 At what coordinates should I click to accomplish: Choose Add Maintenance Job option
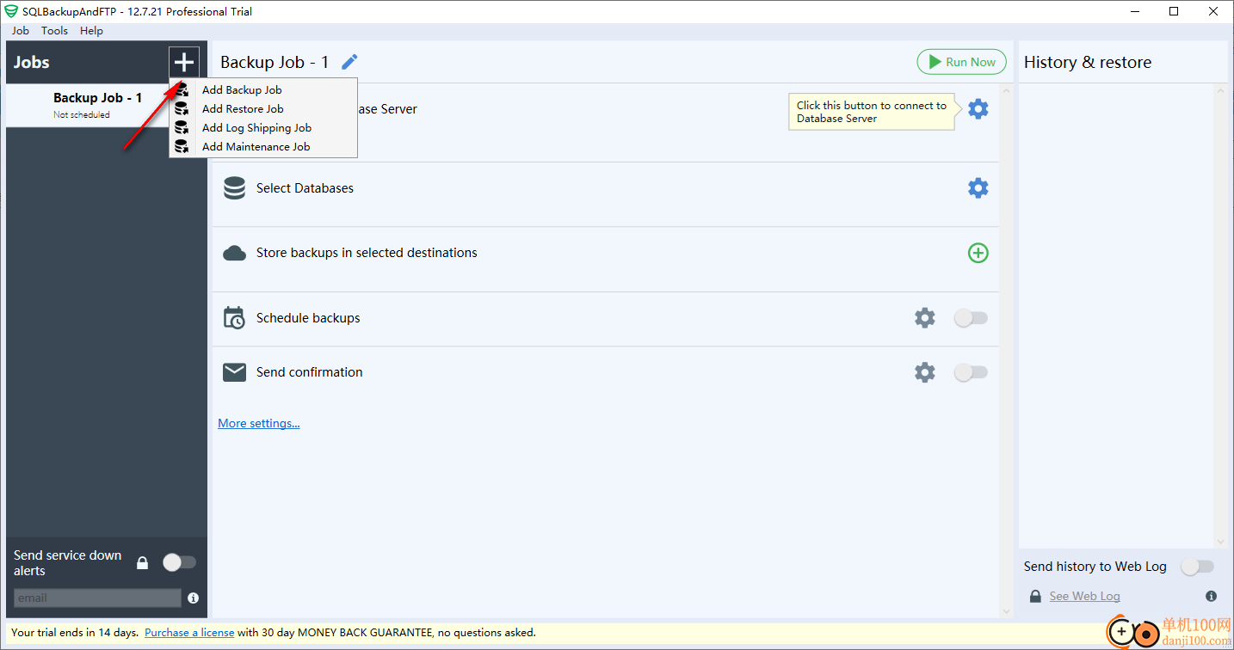point(263,146)
